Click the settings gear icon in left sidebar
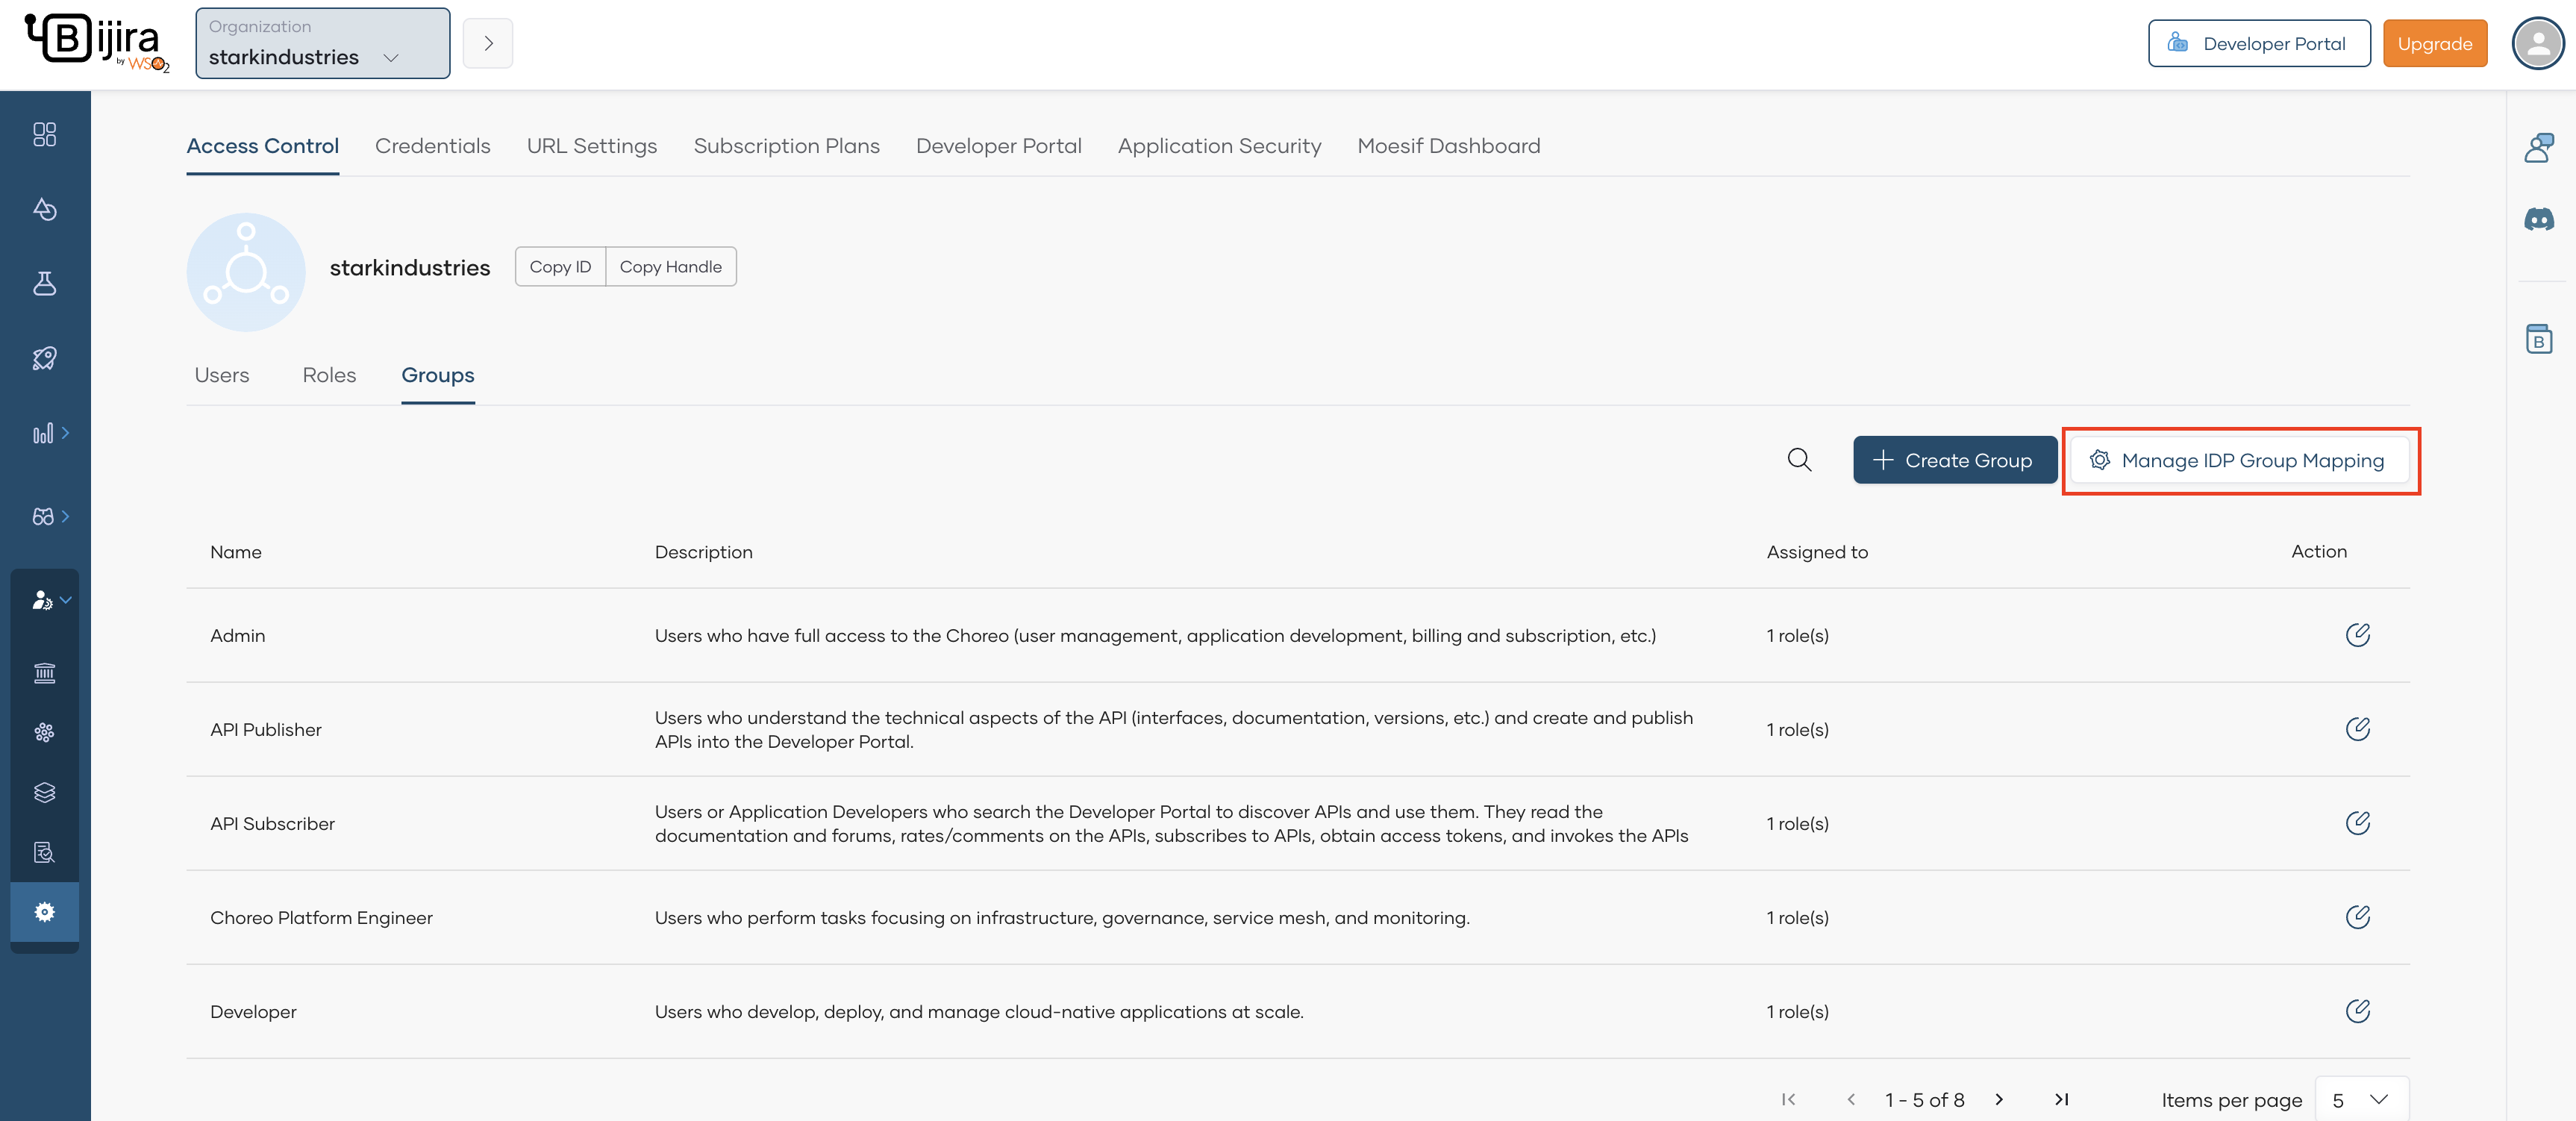Screen dimensions: 2576x1121 pos(44,912)
